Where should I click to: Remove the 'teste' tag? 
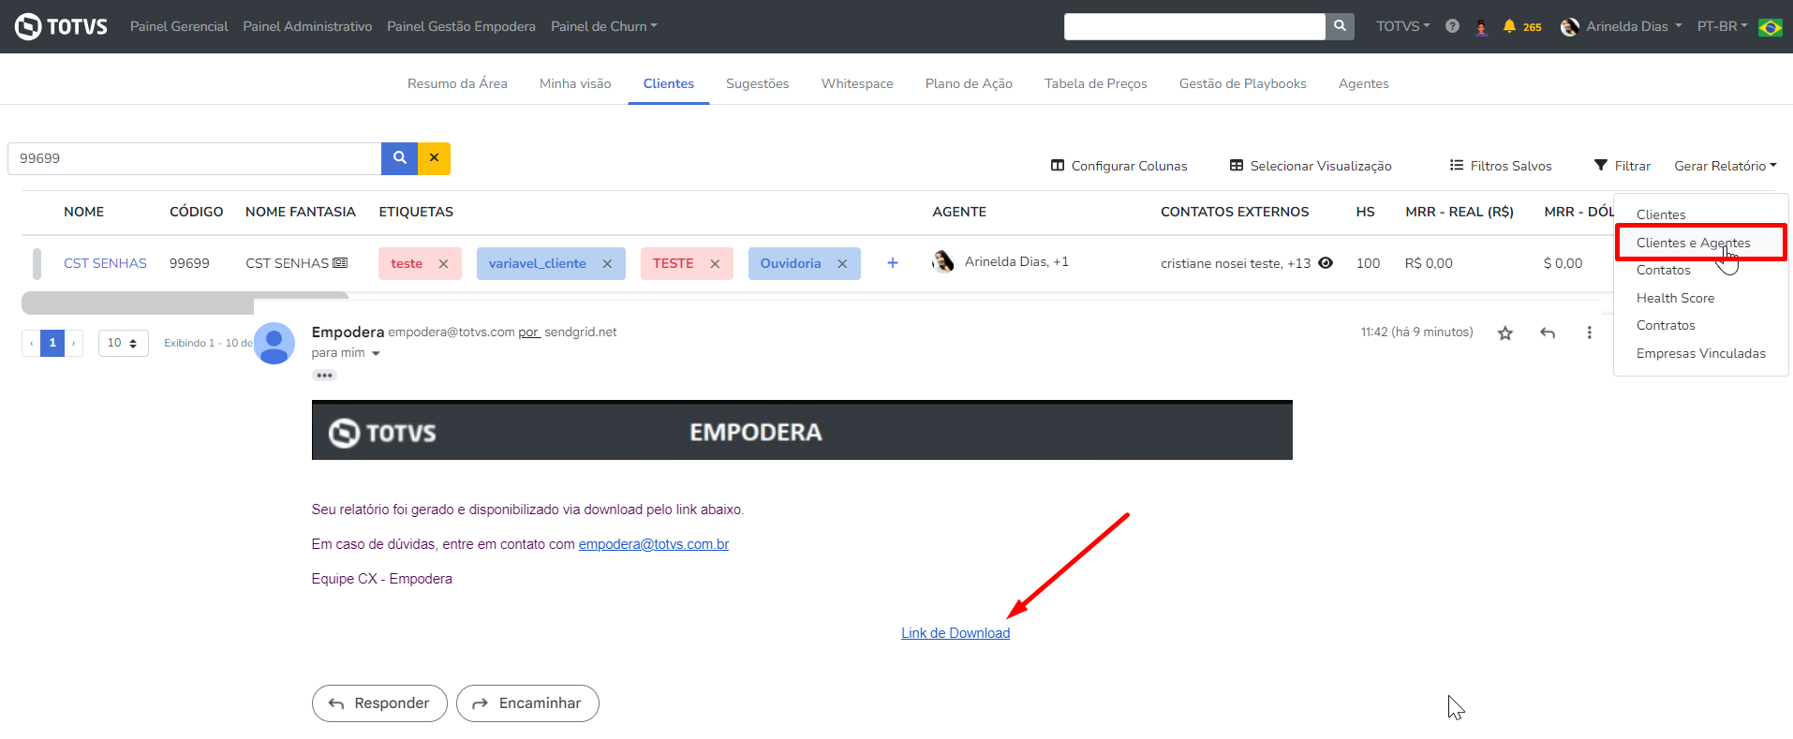443,264
